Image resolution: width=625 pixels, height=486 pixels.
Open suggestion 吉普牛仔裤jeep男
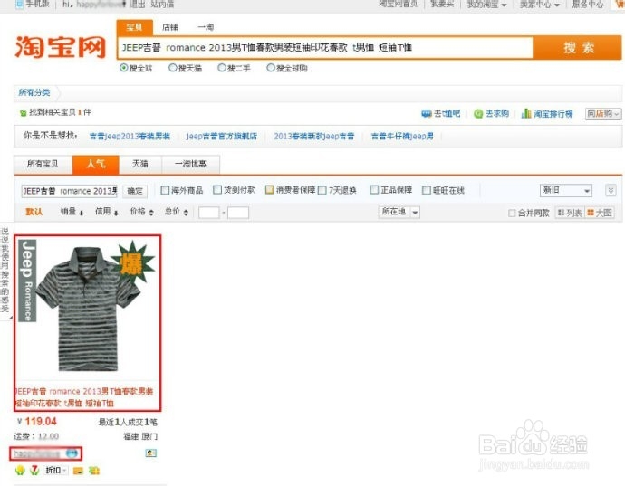click(x=402, y=137)
